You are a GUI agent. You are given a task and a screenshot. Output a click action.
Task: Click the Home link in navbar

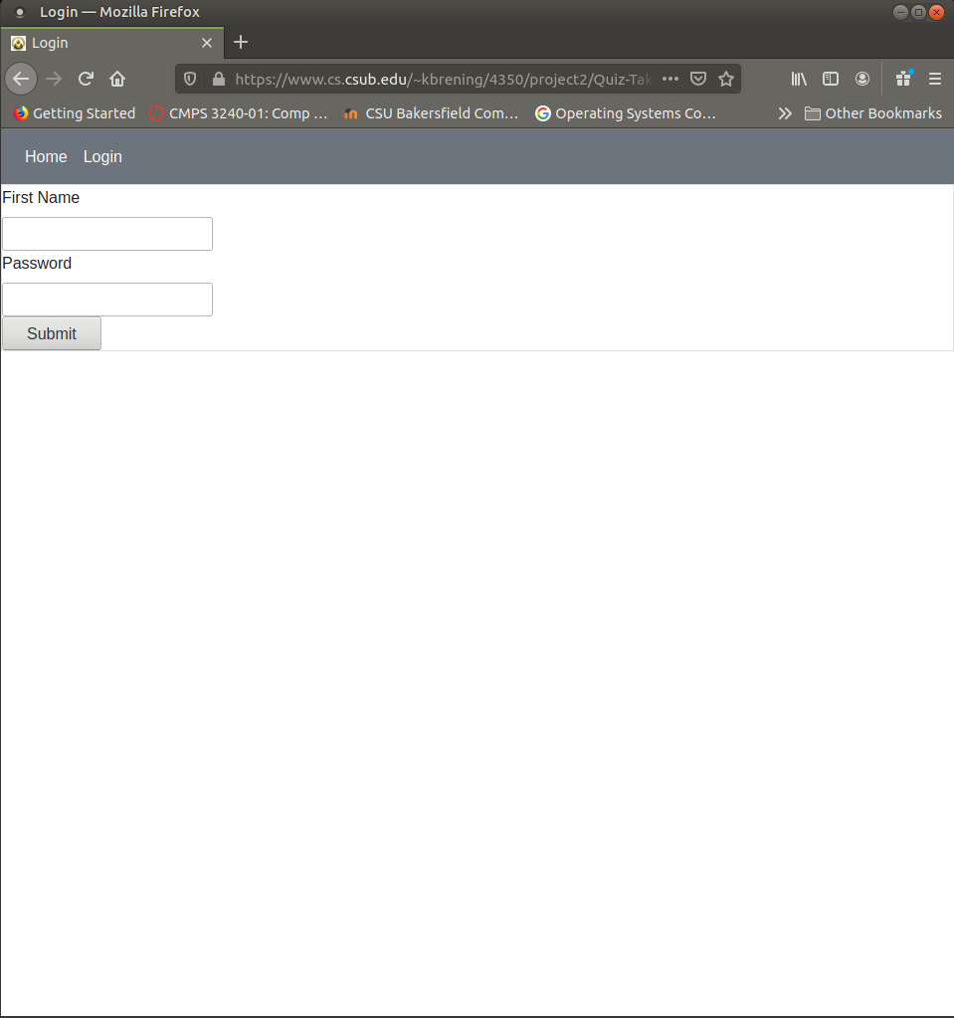[x=46, y=156]
